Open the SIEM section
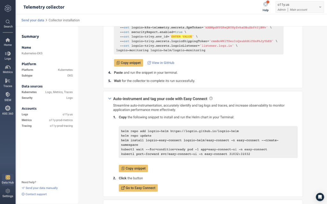Screen dimensions: 327x204 pyautogui.click(x=8, y=97)
